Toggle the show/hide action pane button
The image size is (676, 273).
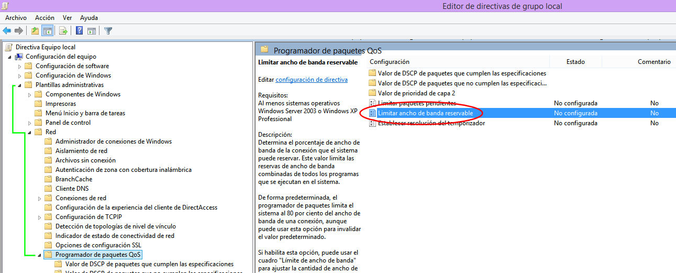click(x=92, y=31)
